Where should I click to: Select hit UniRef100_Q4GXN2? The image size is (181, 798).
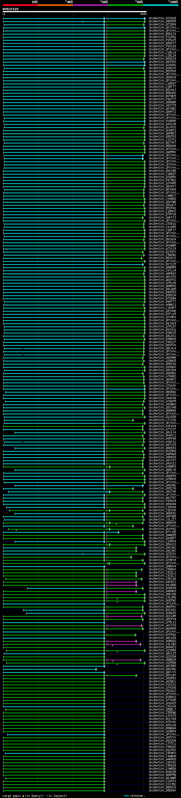[162, 485]
